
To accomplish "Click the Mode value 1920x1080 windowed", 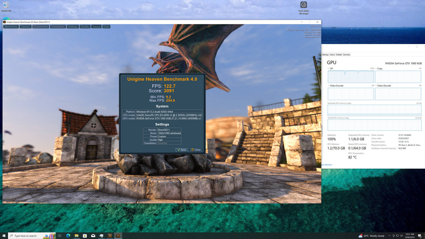I will coord(169,133).
